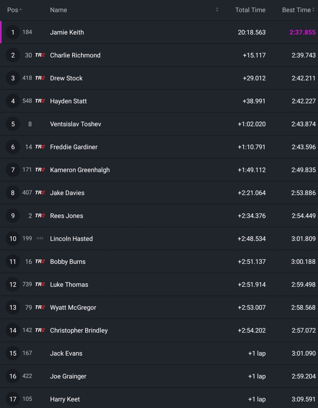318x408 pixels.
Task: Click TR2 icon beside Freddie Gardiner
Action: coord(40,147)
